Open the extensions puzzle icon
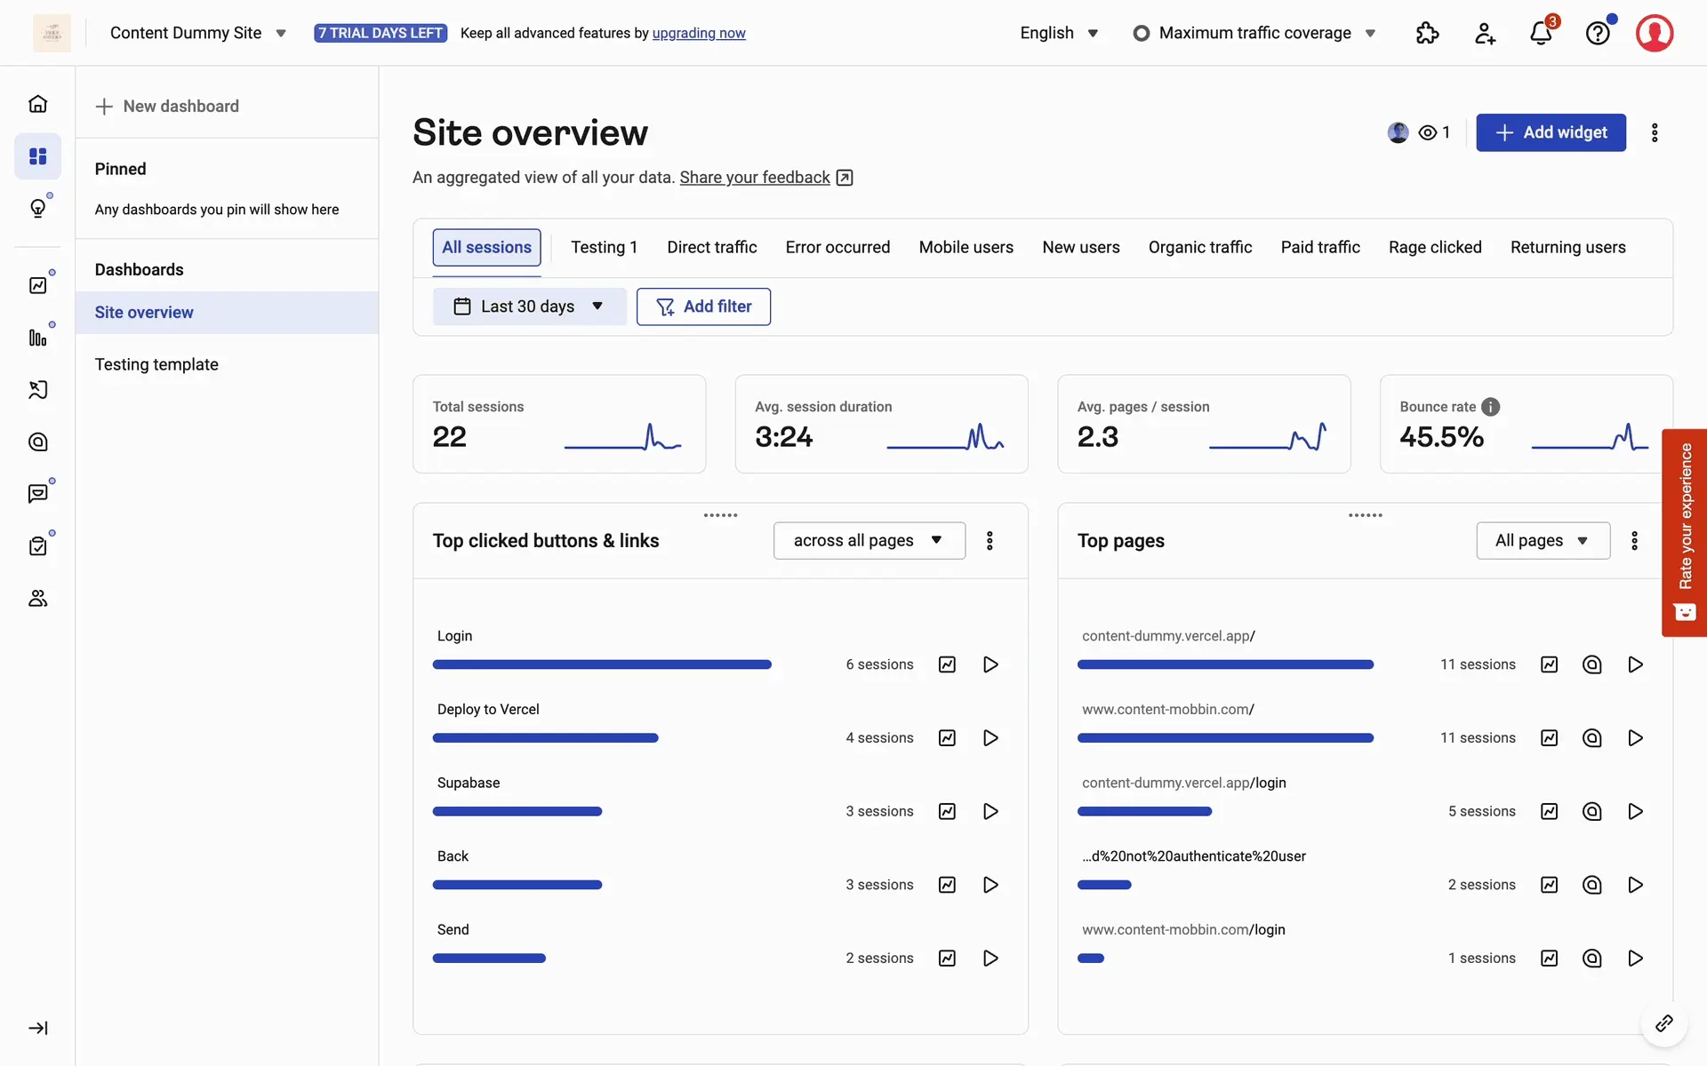Viewport: 1707px width, 1066px height. point(1427,34)
